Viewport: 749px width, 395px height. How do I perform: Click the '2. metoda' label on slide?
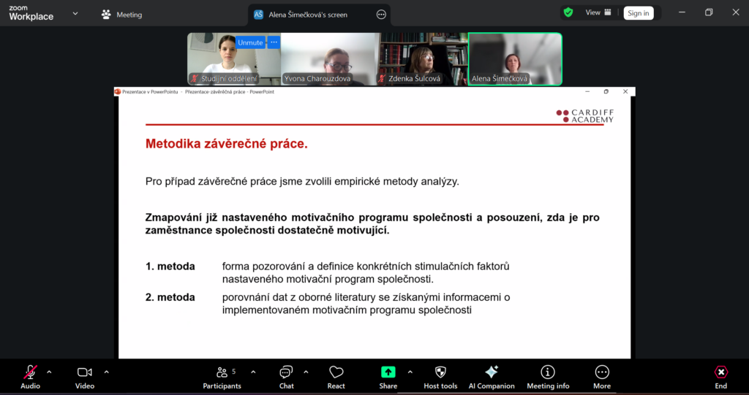point(170,297)
